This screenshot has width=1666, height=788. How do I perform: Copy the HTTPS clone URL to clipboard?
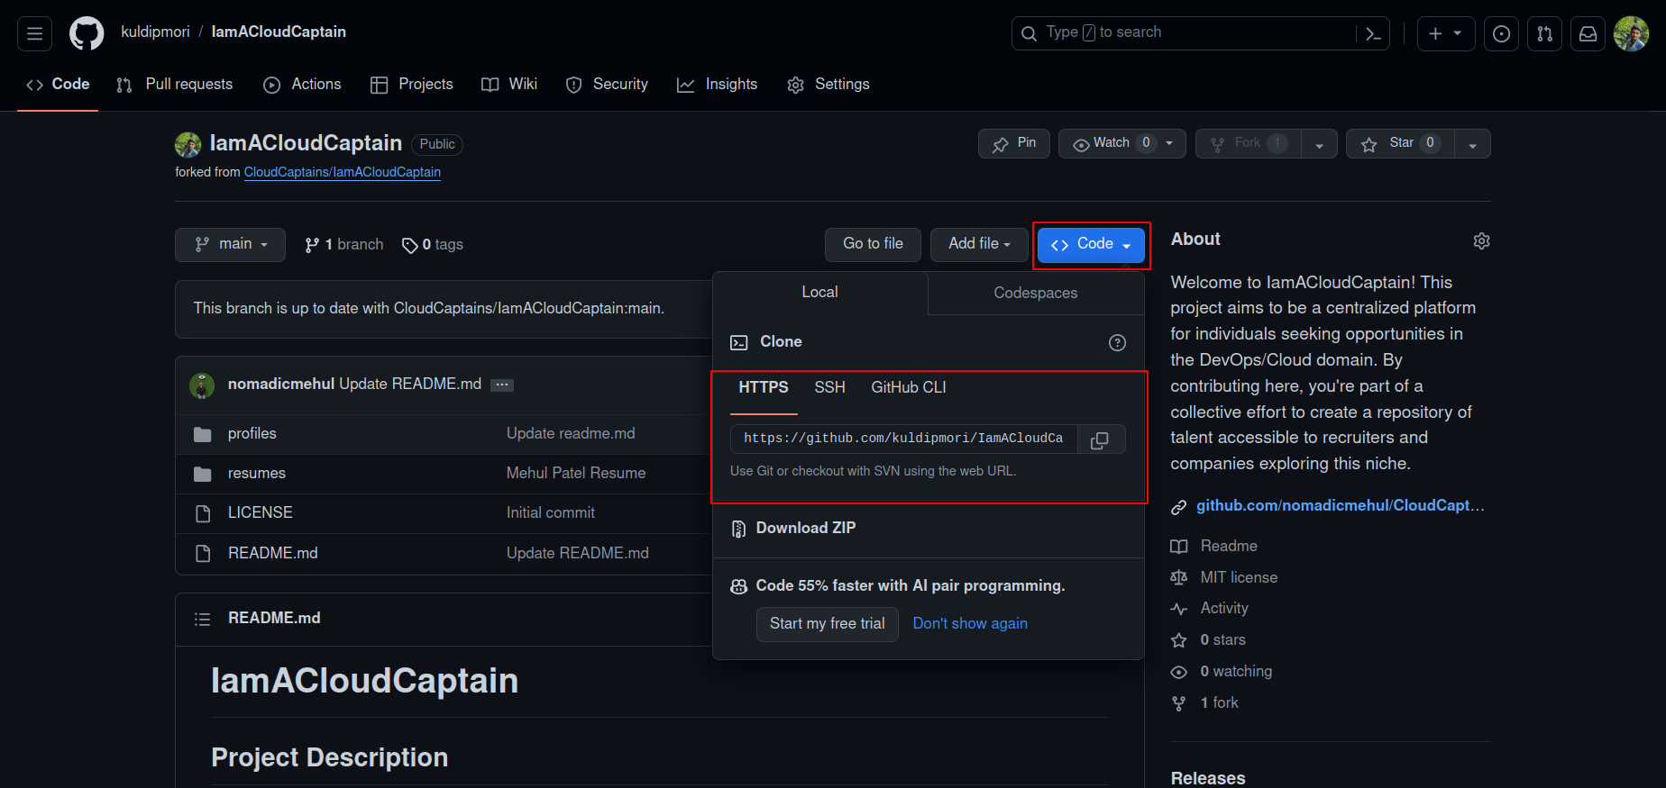tap(1100, 439)
